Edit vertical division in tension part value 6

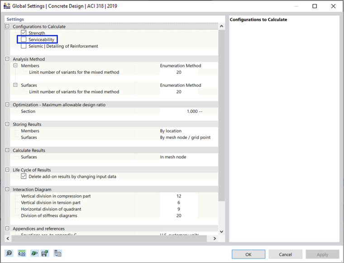[179, 202]
